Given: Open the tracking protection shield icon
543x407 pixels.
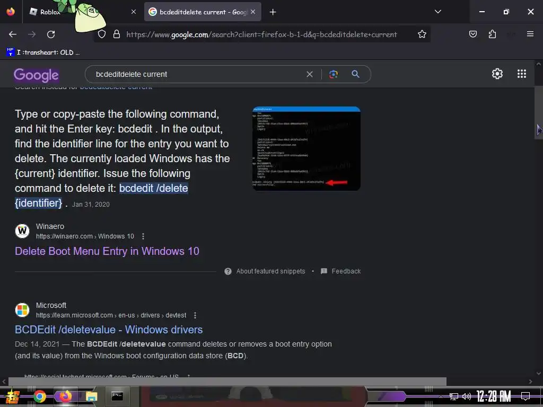Looking at the screenshot, I should click(x=101, y=34).
